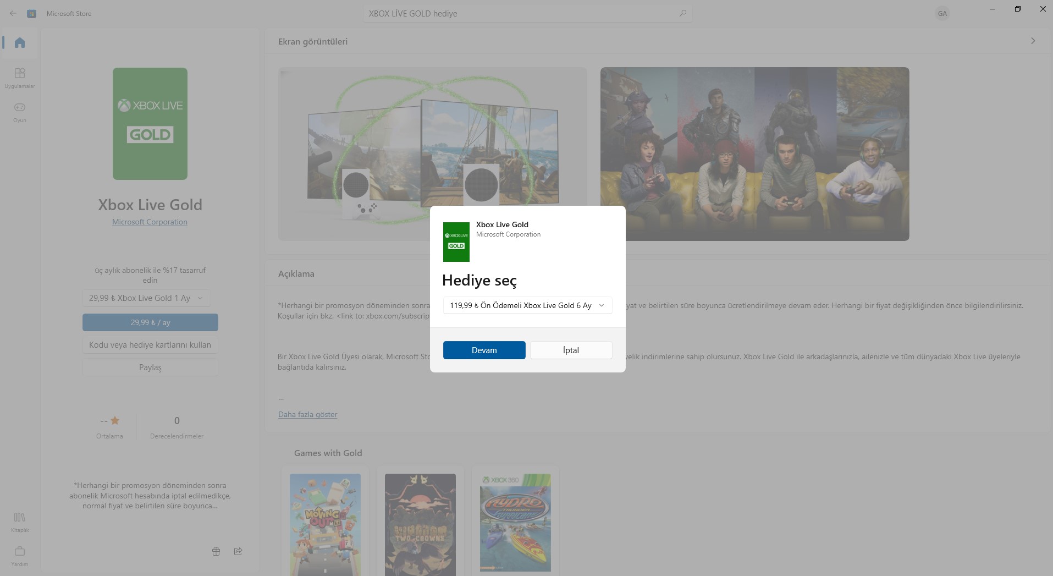
Task: Restore down the Microsoft Store window
Action: 1018,9
